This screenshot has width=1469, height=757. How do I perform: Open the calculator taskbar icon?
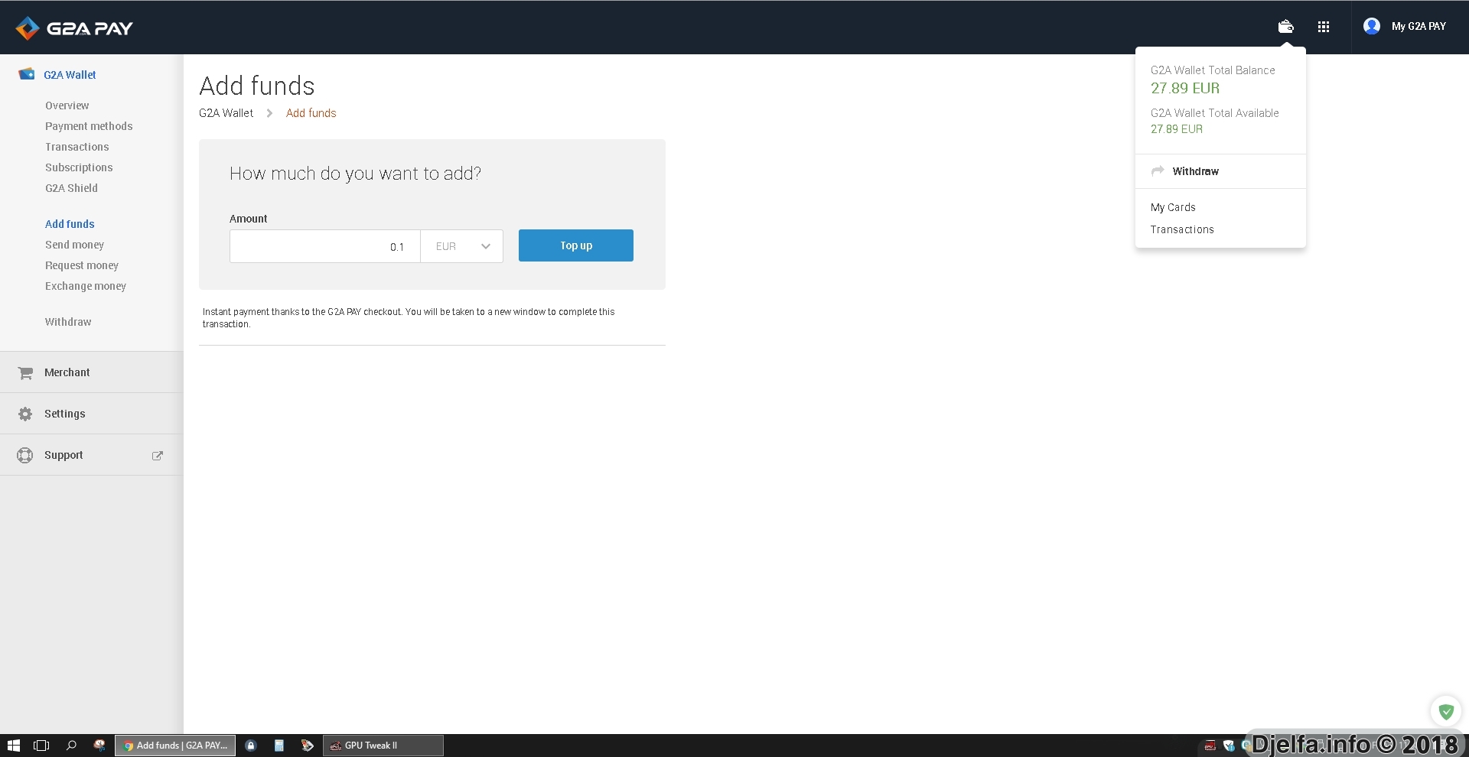[x=279, y=746]
